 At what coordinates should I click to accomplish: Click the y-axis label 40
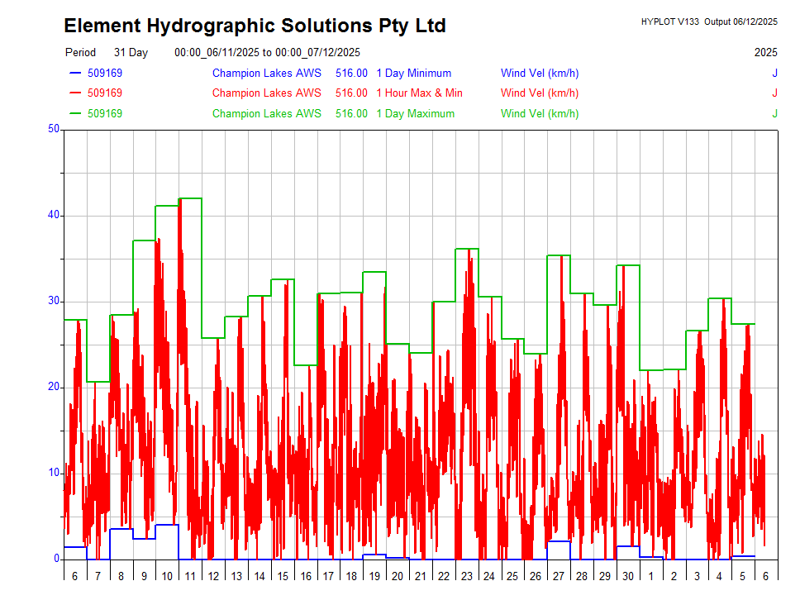click(x=54, y=215)
